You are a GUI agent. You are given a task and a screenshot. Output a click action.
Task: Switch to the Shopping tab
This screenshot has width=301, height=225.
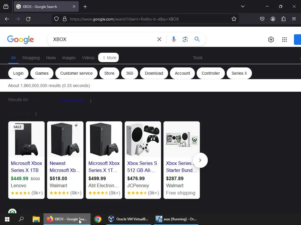[31, 58]
